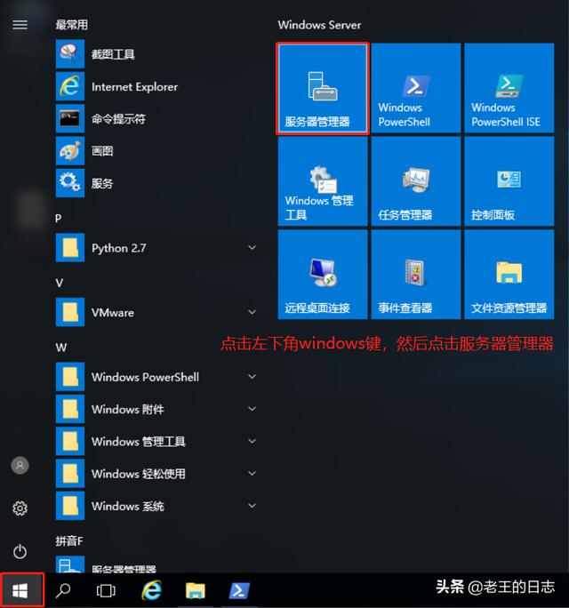569x608 pixels.
Task: Expand Windows 附件 folder chevron
Action: [x=252, y=409]
